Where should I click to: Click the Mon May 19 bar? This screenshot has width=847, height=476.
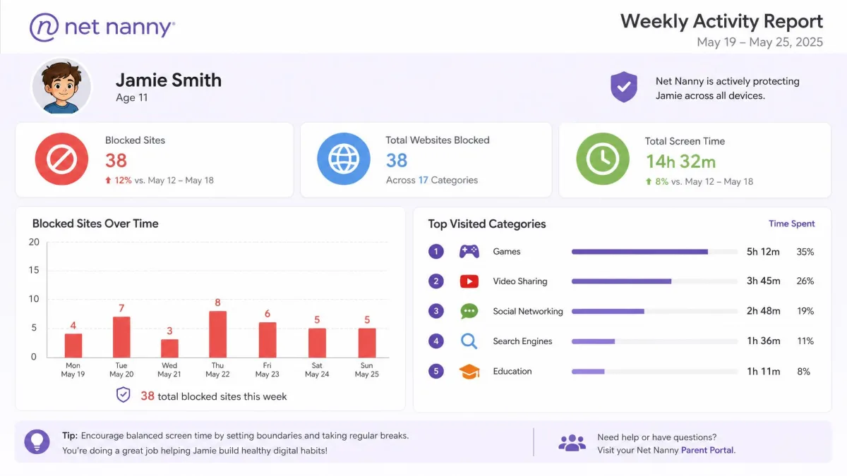point(73,345)
